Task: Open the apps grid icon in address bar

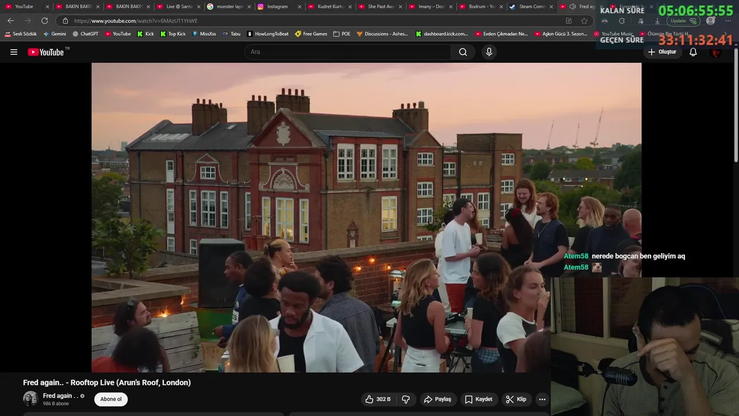Action: pyautogui.click(x=569, y=21)
